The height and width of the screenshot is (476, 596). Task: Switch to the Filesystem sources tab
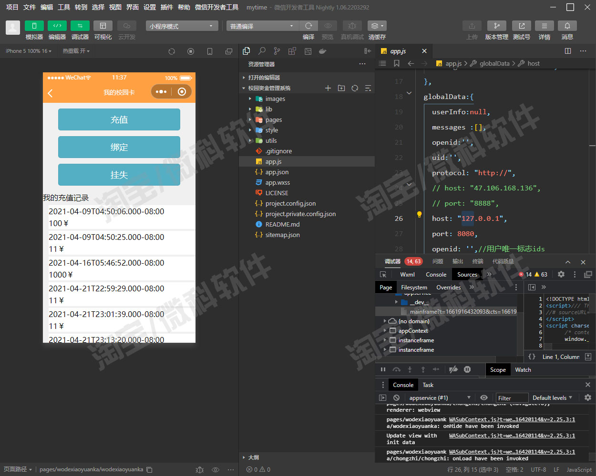[x=414, y=288]
